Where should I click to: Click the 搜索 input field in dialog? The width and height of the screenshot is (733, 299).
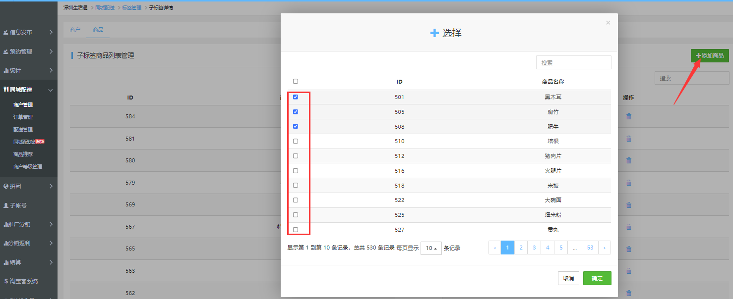(x=573, y=63)
